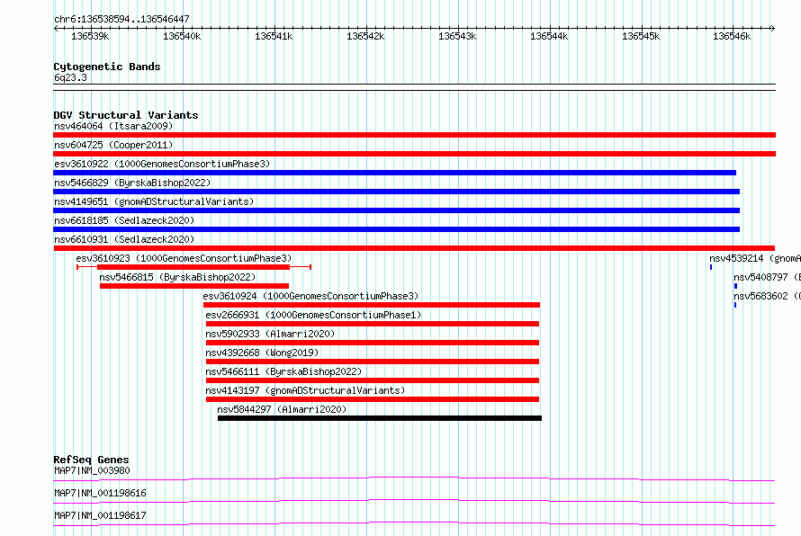Click esv3610924 (1000GenomesConsortiumPhase3) label

tap(310, 296)
